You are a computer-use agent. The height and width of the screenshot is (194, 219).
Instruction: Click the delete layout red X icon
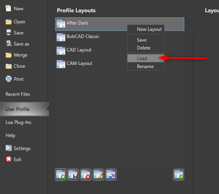click(86, 175)
